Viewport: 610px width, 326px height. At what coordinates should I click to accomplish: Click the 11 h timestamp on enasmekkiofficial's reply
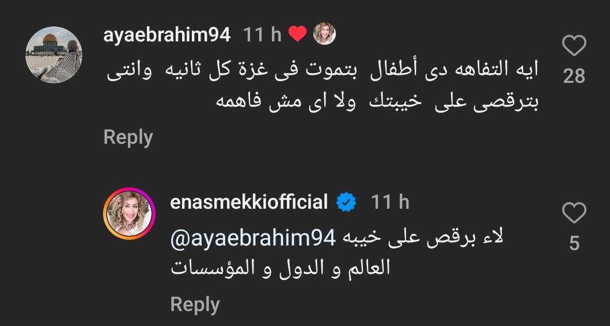(390, 202)
